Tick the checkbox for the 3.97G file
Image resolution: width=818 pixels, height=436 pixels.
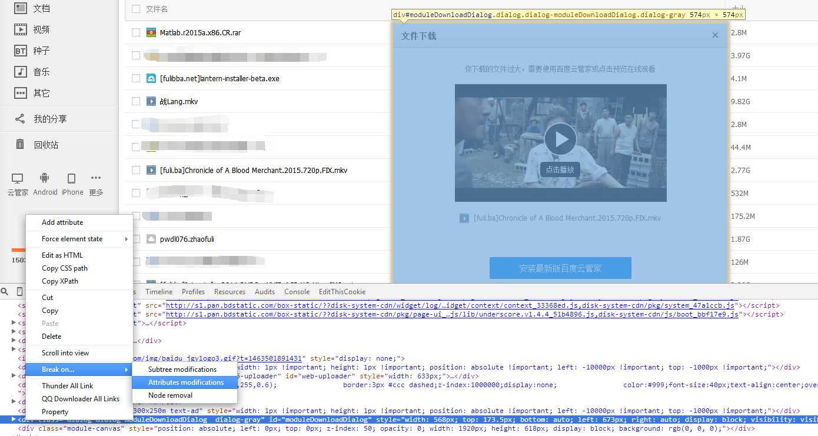(136, 55)
